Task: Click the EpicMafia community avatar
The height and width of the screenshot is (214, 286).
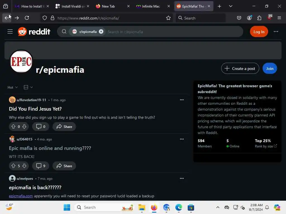Action: [x=21, y=61]
